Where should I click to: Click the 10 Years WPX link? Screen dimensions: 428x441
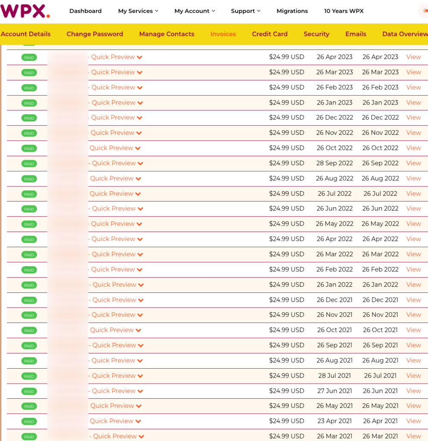[x=344, y=11]
